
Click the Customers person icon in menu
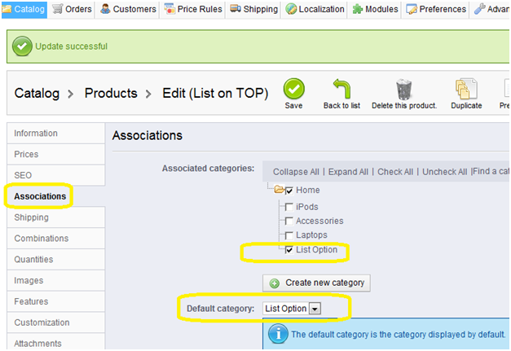(105, 9)
